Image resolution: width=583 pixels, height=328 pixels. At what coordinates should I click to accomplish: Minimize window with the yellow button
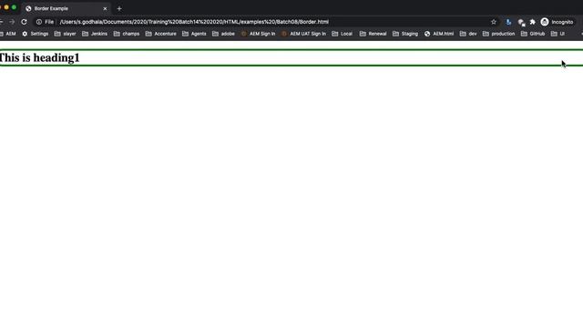click(6, 7)
